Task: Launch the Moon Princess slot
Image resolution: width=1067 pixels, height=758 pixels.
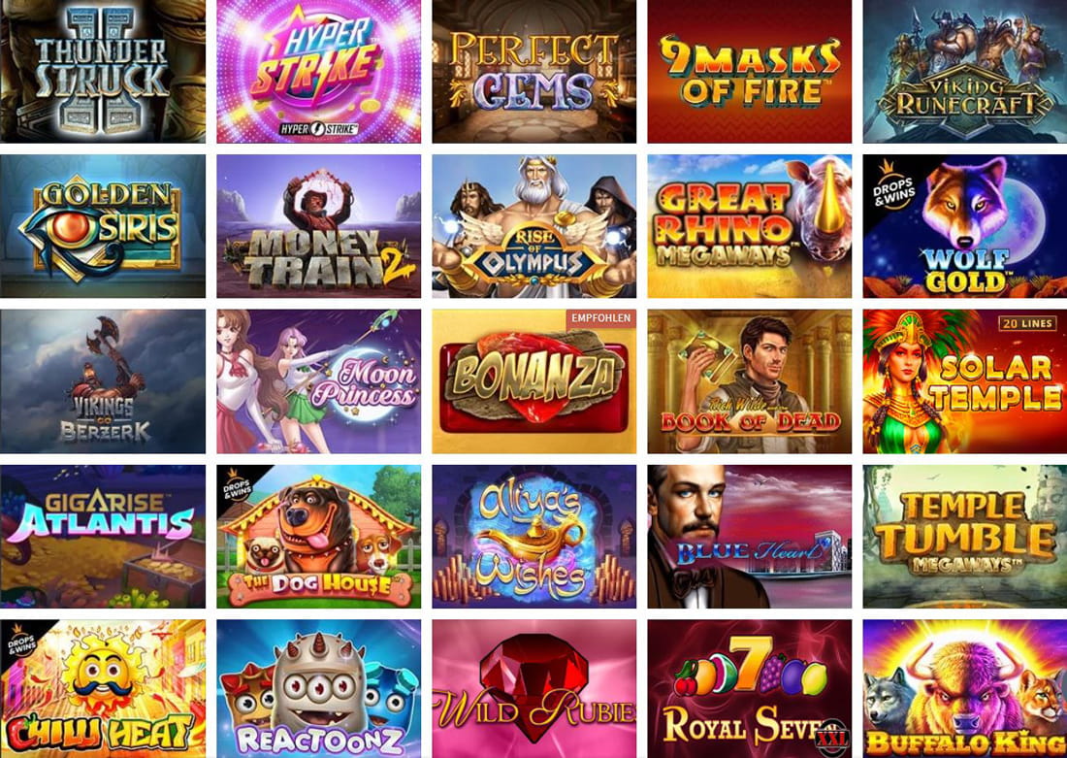Action: (x=318, y=381)
